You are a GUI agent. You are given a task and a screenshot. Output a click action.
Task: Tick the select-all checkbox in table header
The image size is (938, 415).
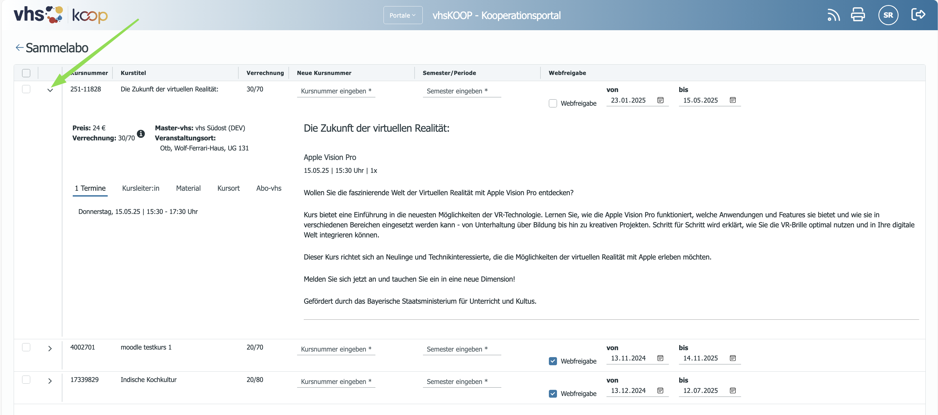(26, 73)
